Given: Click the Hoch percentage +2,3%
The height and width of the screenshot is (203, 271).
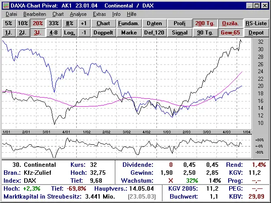Looking at the screenshot, I should coord(32,188).
